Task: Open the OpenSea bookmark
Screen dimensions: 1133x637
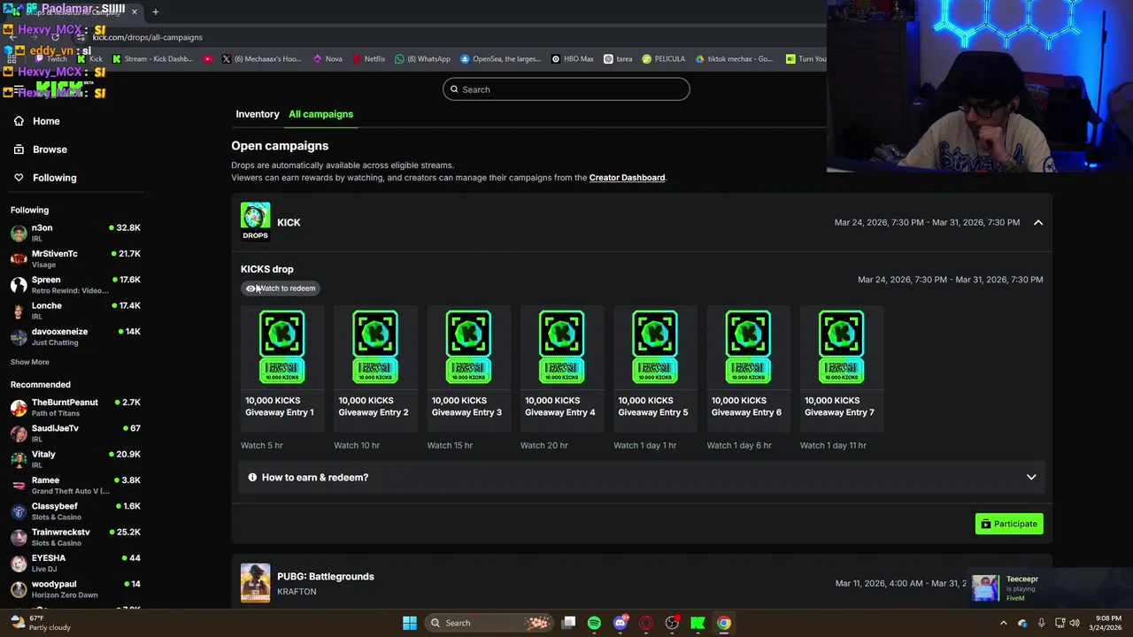Action: [500, 59]
